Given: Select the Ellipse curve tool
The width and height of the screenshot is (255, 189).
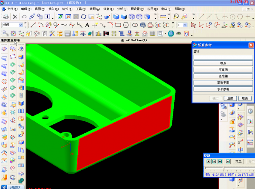Looking at the screenshot, I should (x=135, y=25).
